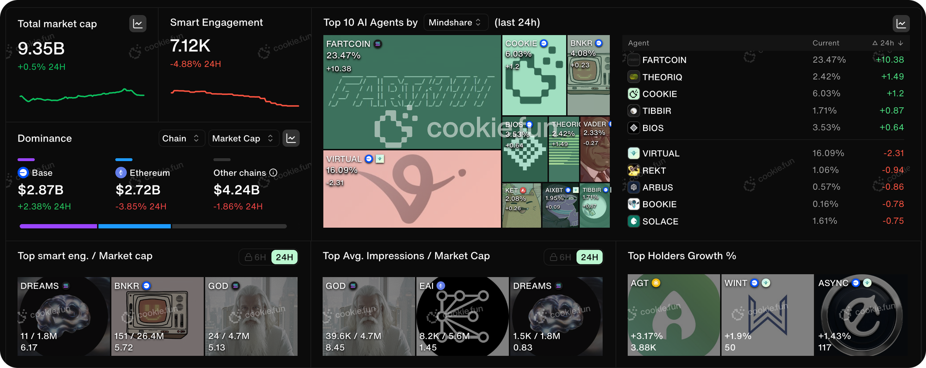Screen dimensions: 926x368
Task: Click the Ethereum badge on the EAI card
Action: click(x=441, y=286)
